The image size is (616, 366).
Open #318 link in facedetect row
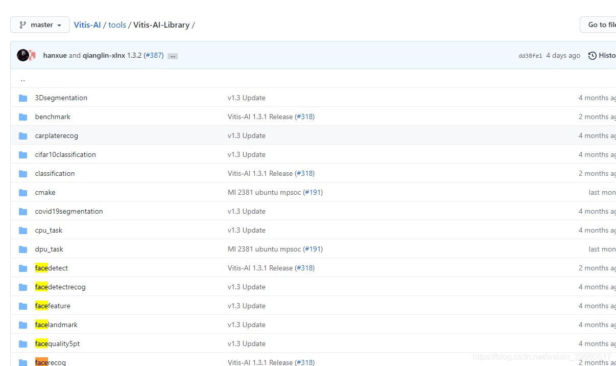click(305, 268)
